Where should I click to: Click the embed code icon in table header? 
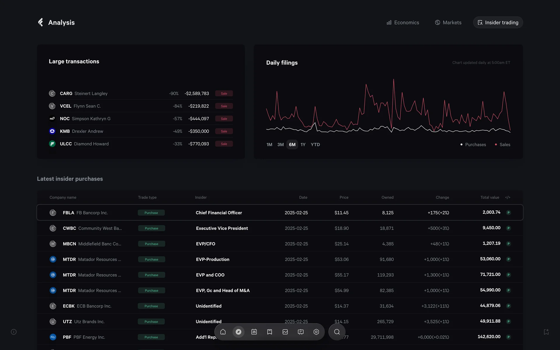click(508, 197)
